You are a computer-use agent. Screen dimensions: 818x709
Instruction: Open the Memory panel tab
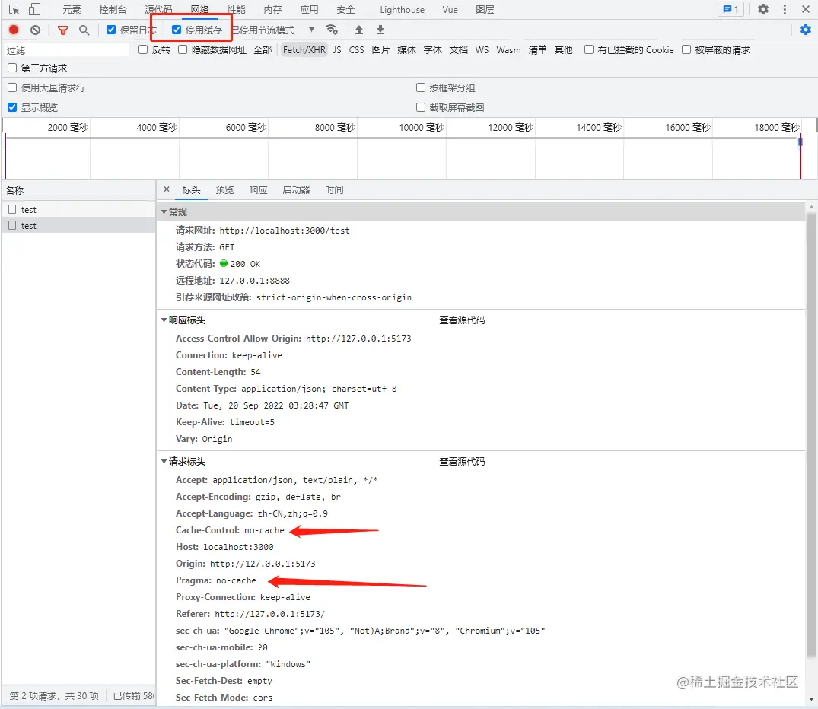tap(273, 9)
